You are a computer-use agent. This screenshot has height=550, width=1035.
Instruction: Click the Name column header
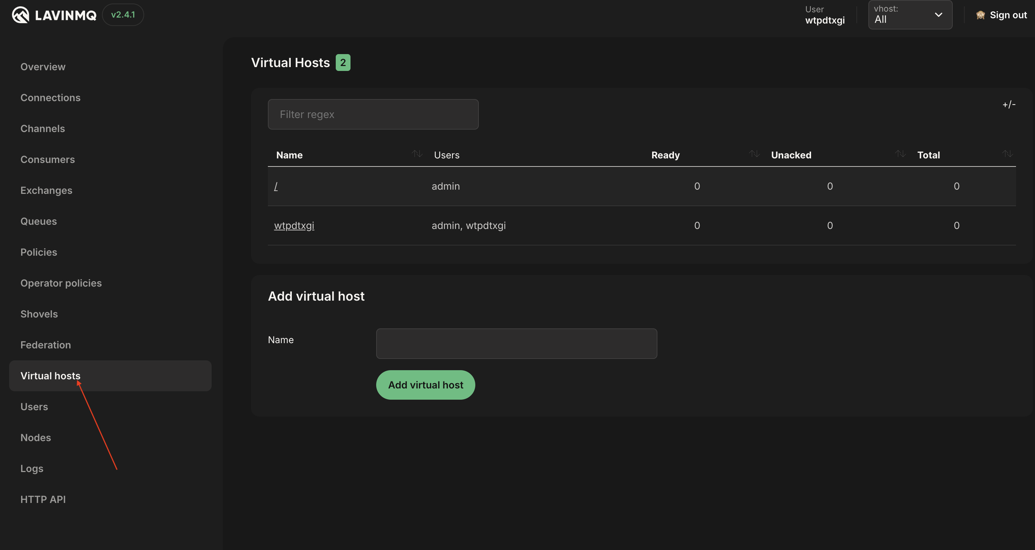(289, 155)
